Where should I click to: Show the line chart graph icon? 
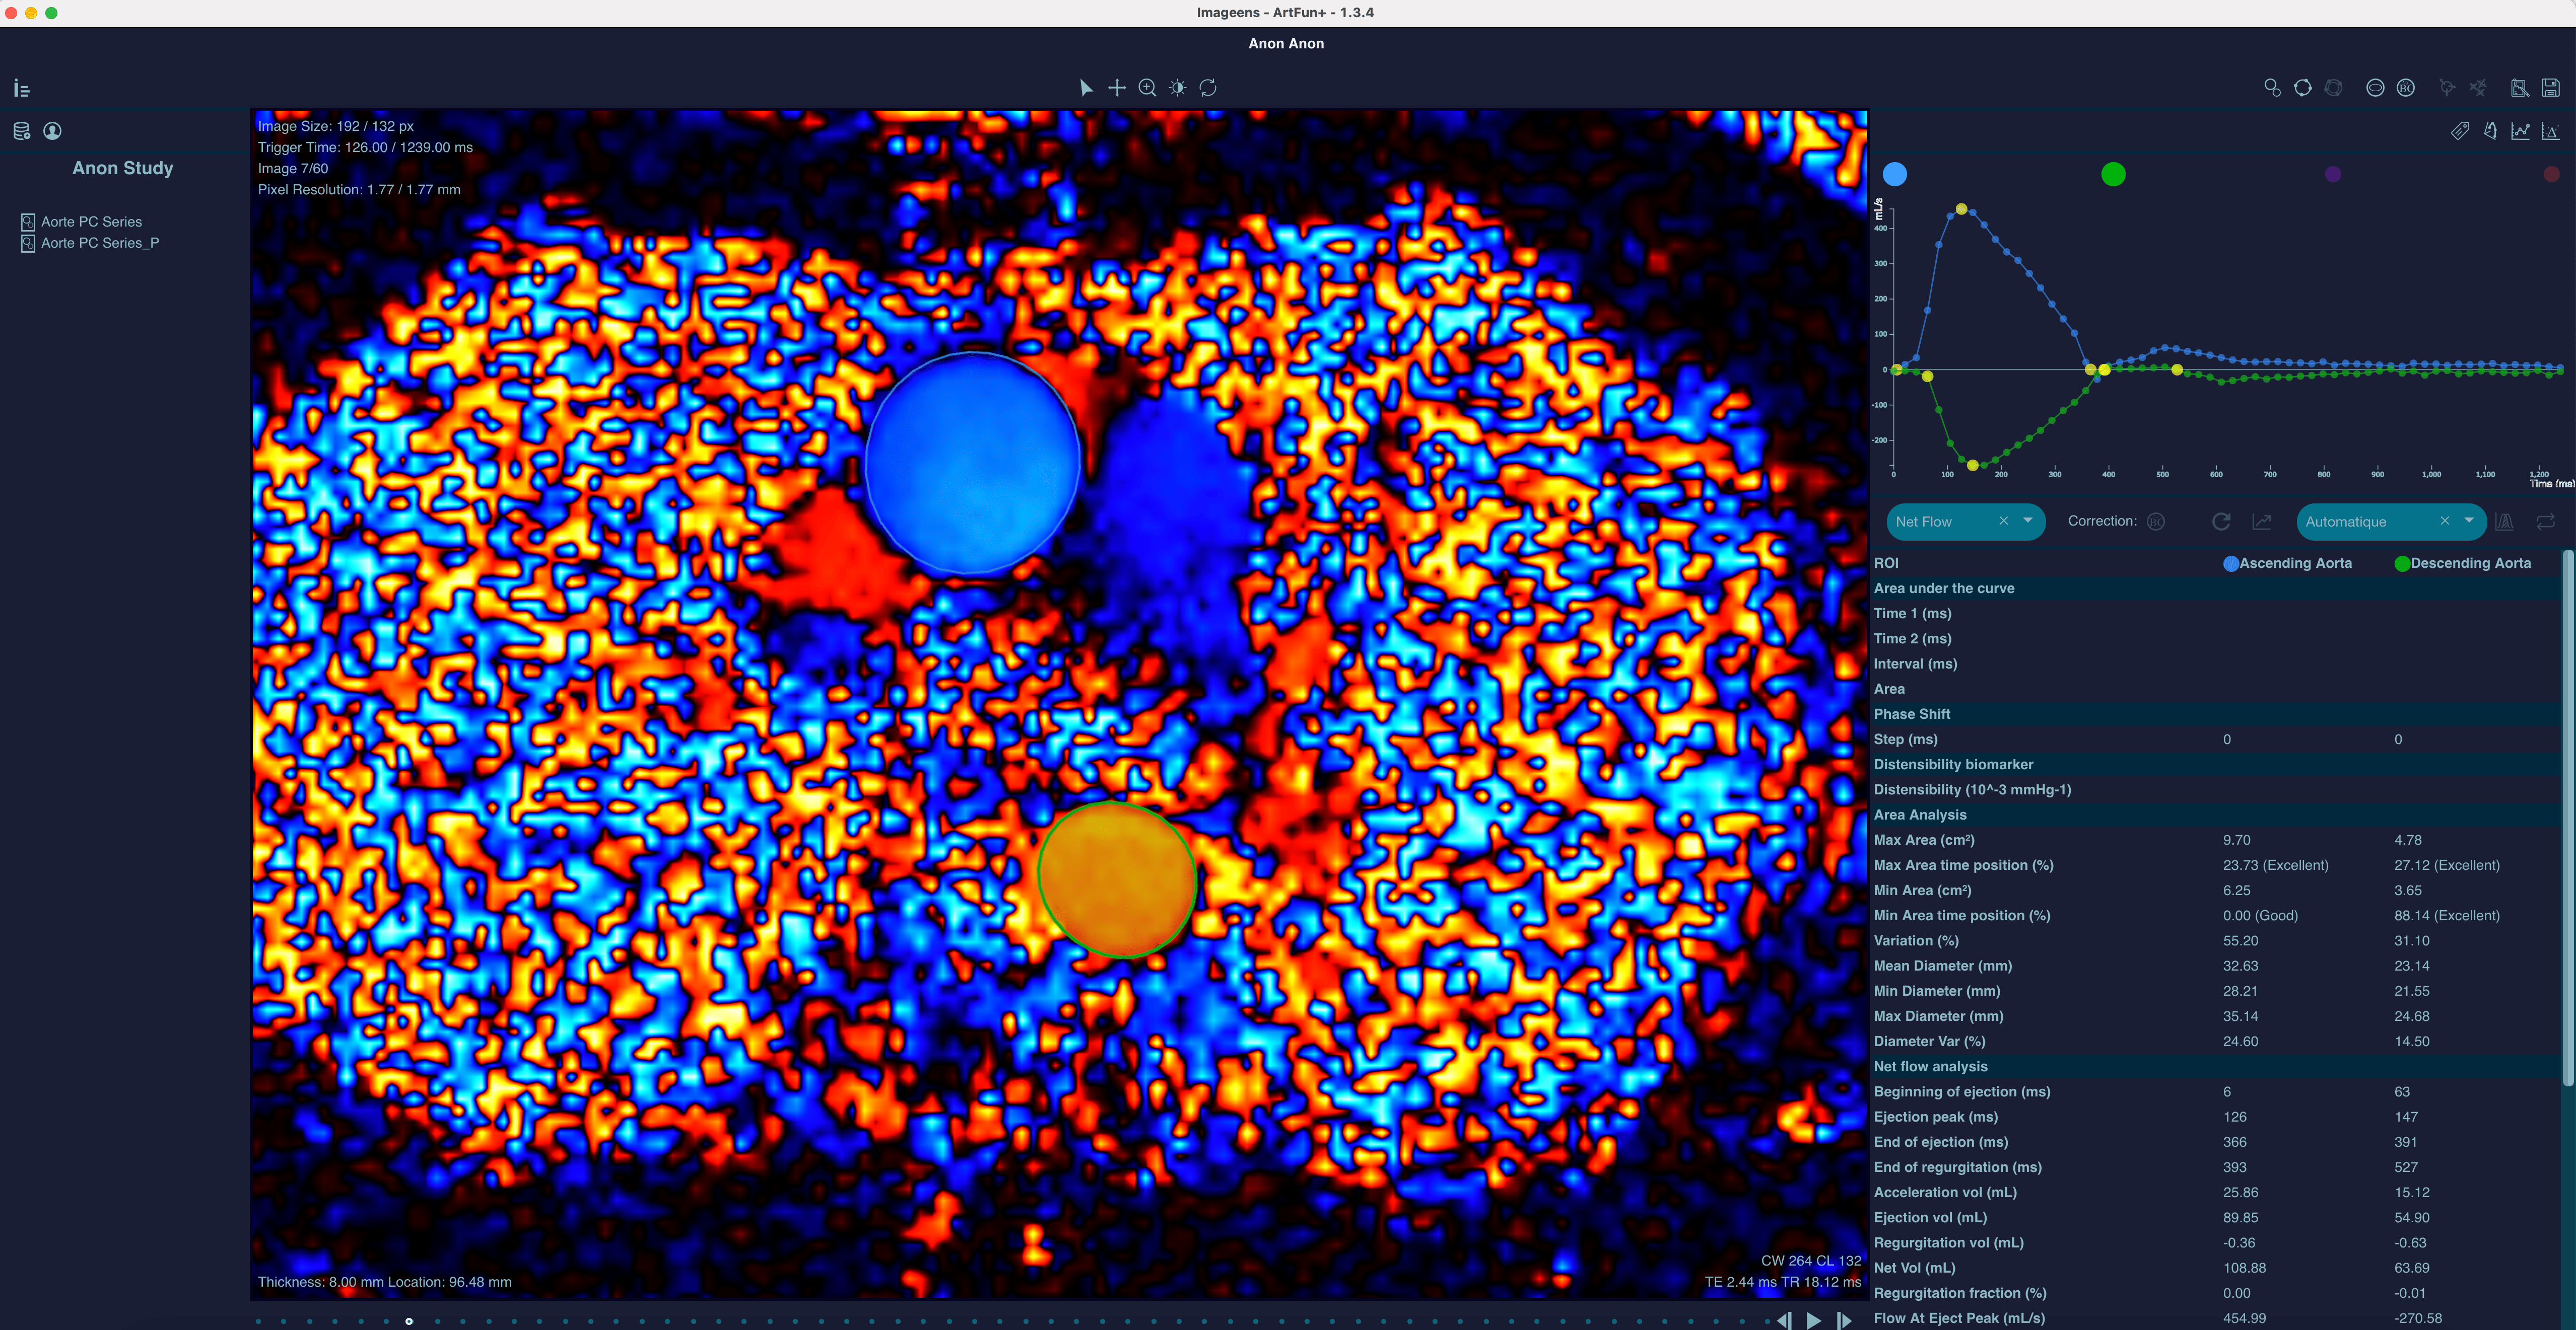pos(2521,131)
